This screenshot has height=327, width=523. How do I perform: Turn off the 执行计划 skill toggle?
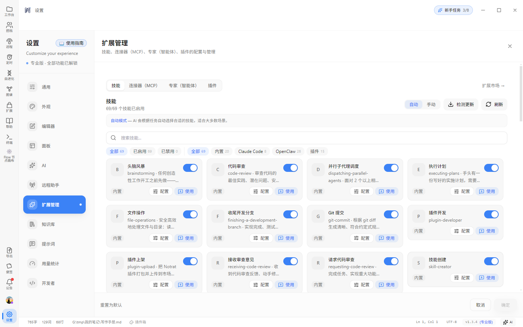point(491,168)
